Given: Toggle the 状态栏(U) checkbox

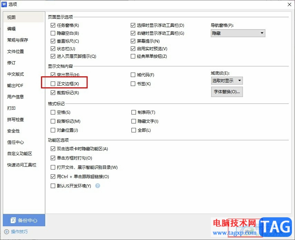Looking at the screenshot, I should 53,48.
